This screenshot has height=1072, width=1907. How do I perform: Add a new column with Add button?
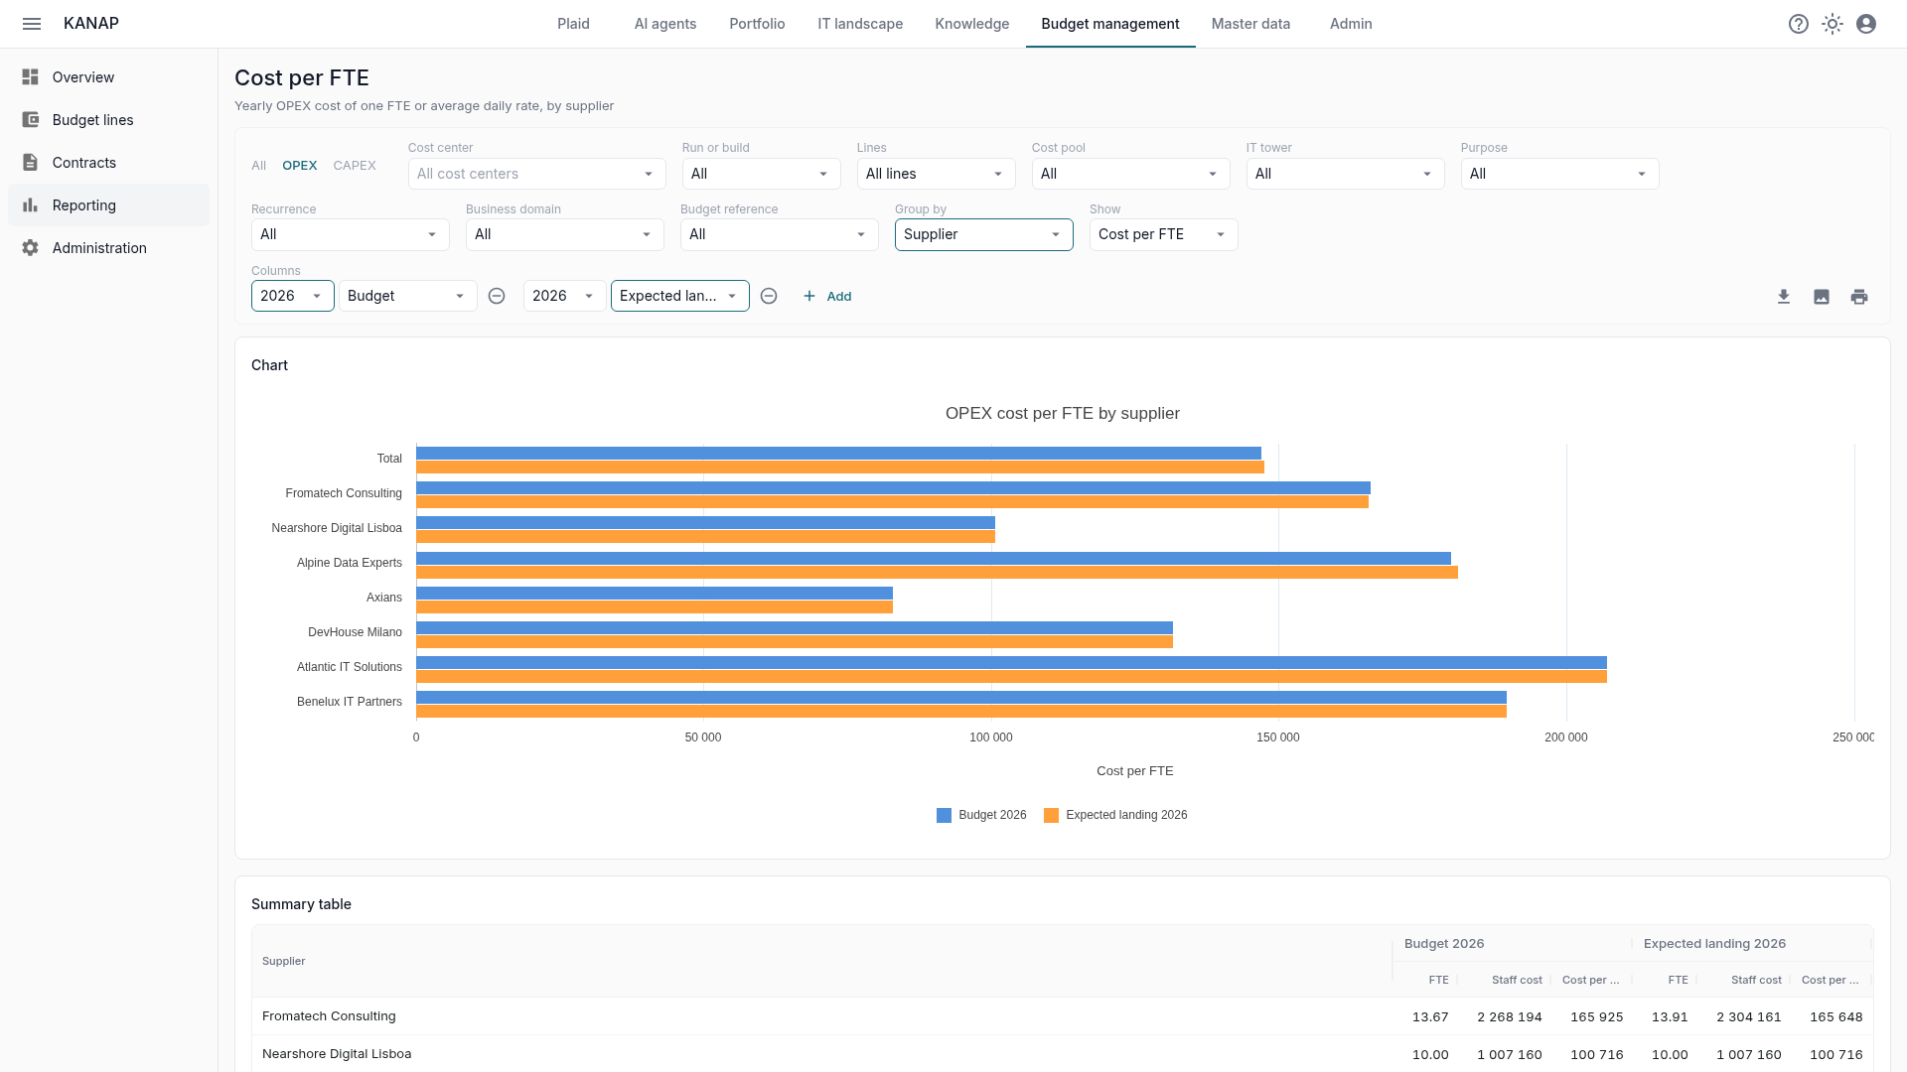(x=826, y=297)
